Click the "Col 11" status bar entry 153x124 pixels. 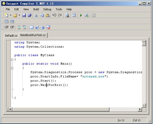point(139,120)
